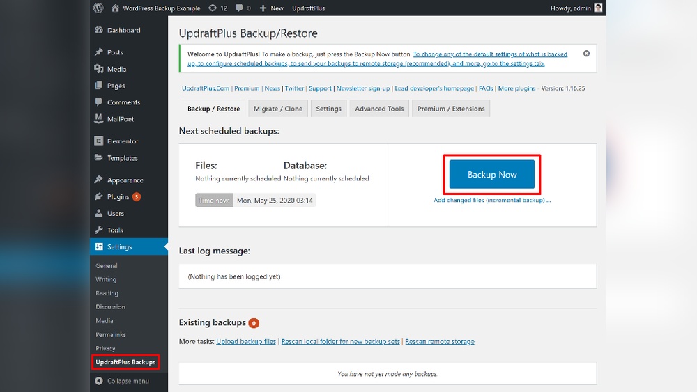Open Writing under Settings submenu
Image resolution: width=697 pixels, height=392 pixels.
click(x=106, y=279)
